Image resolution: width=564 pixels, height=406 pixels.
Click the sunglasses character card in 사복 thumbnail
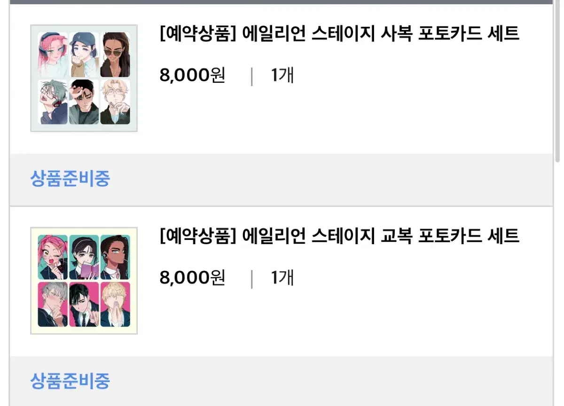[115, 55]
